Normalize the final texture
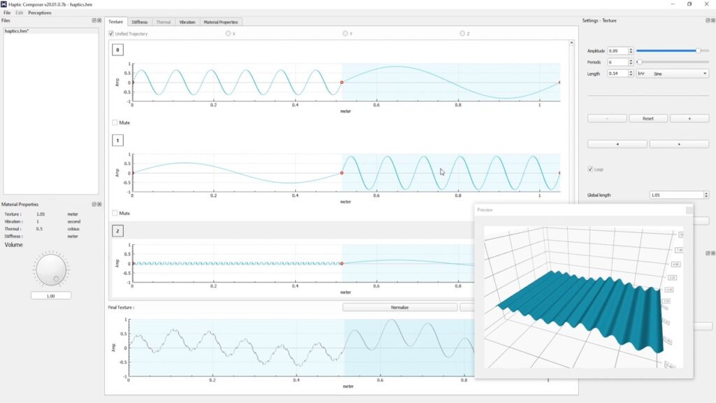 coord(401,306)
